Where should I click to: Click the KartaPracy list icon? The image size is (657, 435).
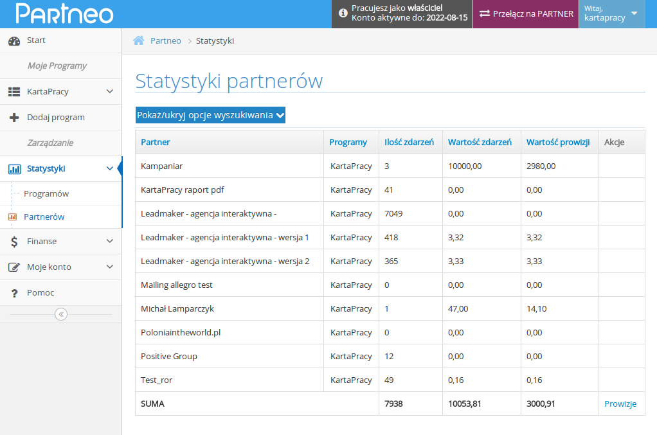pos(14,92)
